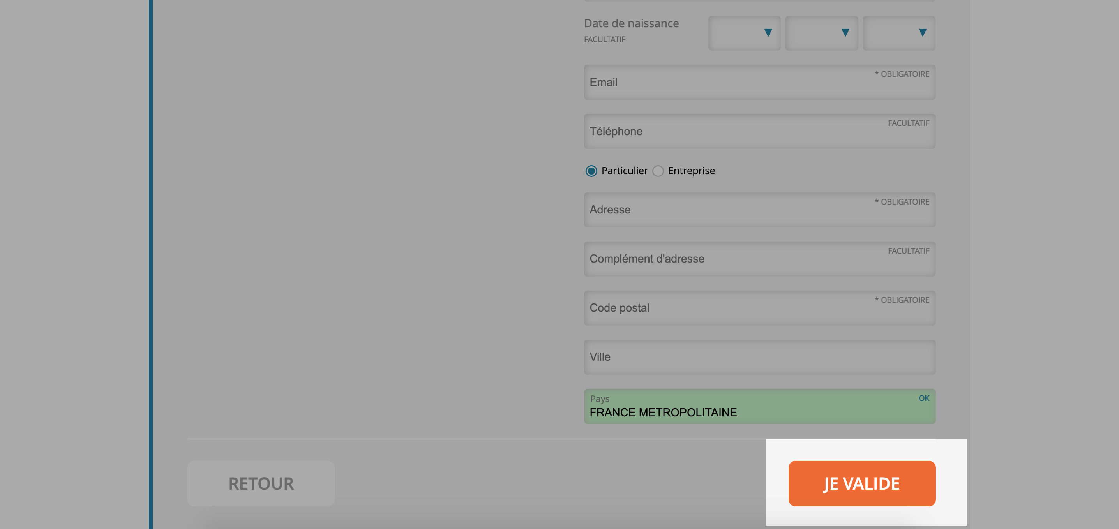Click the OBLIGATOIRE tag in Adresse field

[x=902, y=202]
